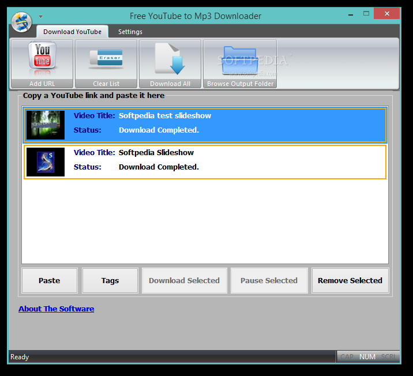Minimize the Free YouTube to Mp3 Downloader window
The width and height of the screenshot is (413, 376).
(351, 15)
